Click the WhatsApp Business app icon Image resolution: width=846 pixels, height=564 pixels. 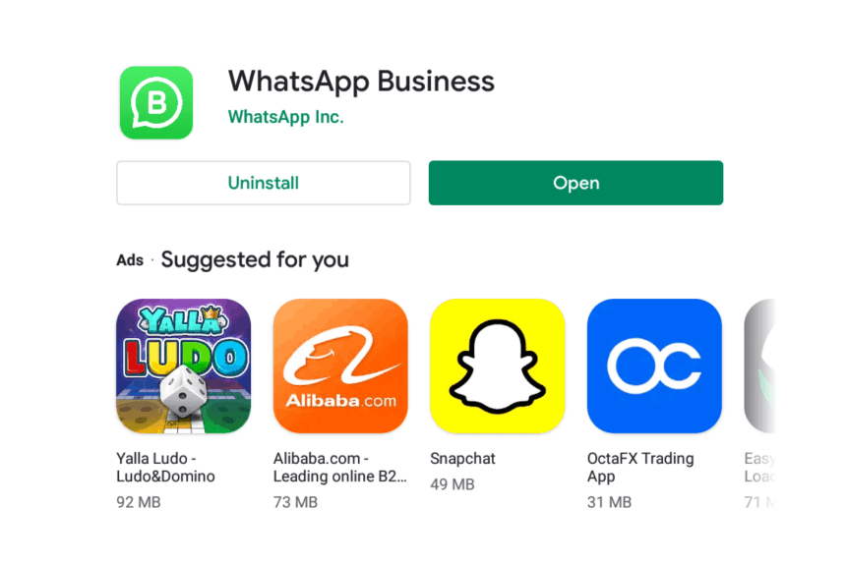[156, 103]
